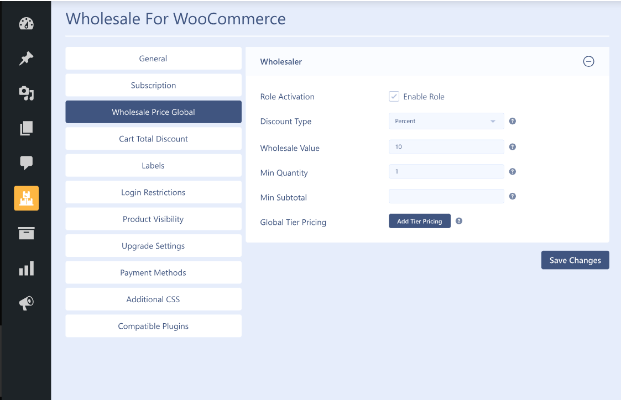This screenshot has width=621, height=400.
Task: Go to the Labels tab
Action: pyautogui.click(x=153, y=165)
